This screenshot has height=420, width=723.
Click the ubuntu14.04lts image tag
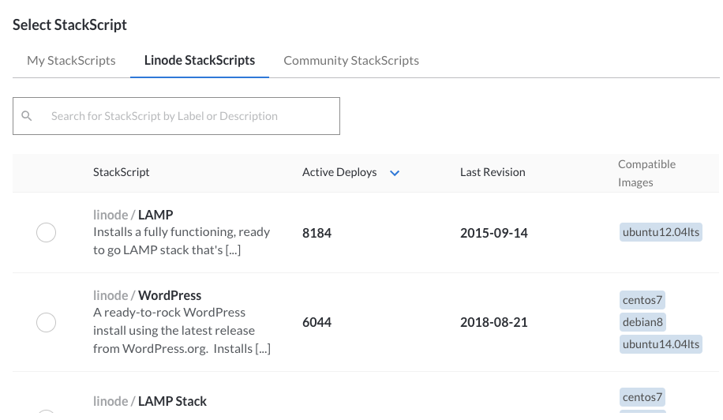click(661, 344)
